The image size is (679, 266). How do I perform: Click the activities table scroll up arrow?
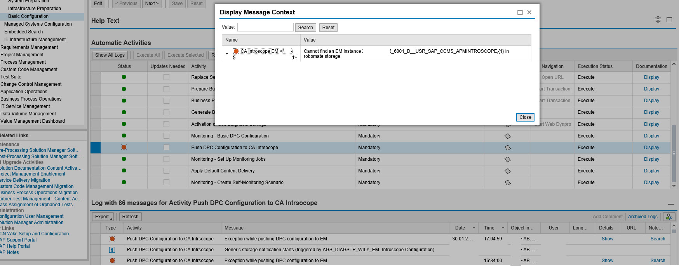tap(674, 64)
